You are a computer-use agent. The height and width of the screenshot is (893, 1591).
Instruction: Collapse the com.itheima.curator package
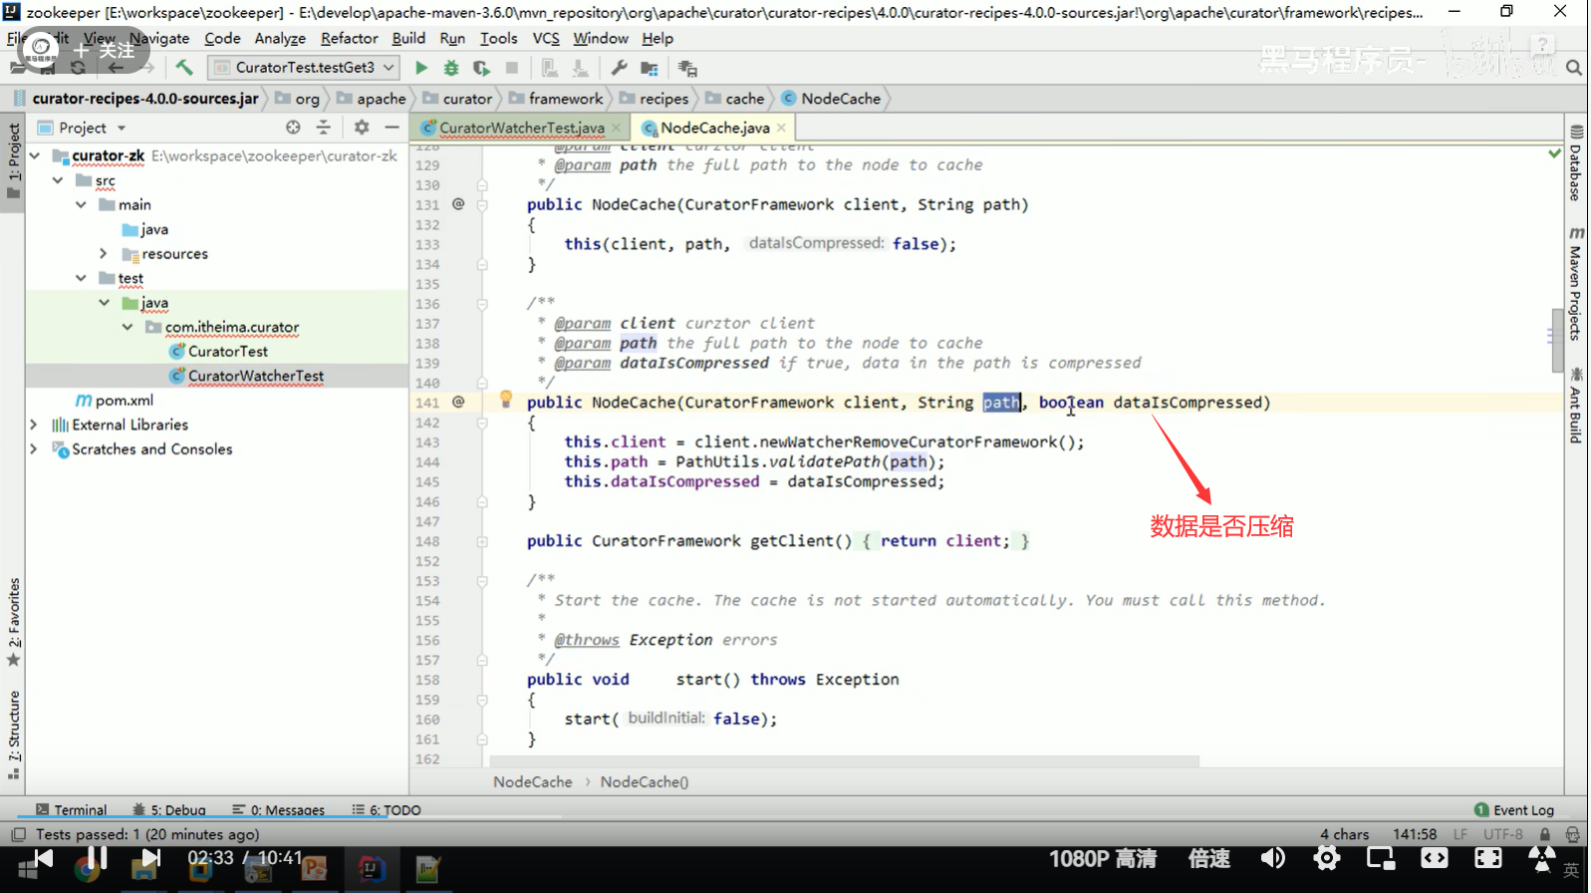(x=127, y=327)
